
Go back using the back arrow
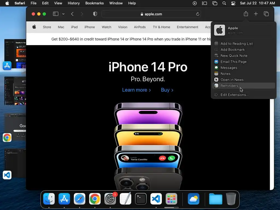(x=72, y=14)
